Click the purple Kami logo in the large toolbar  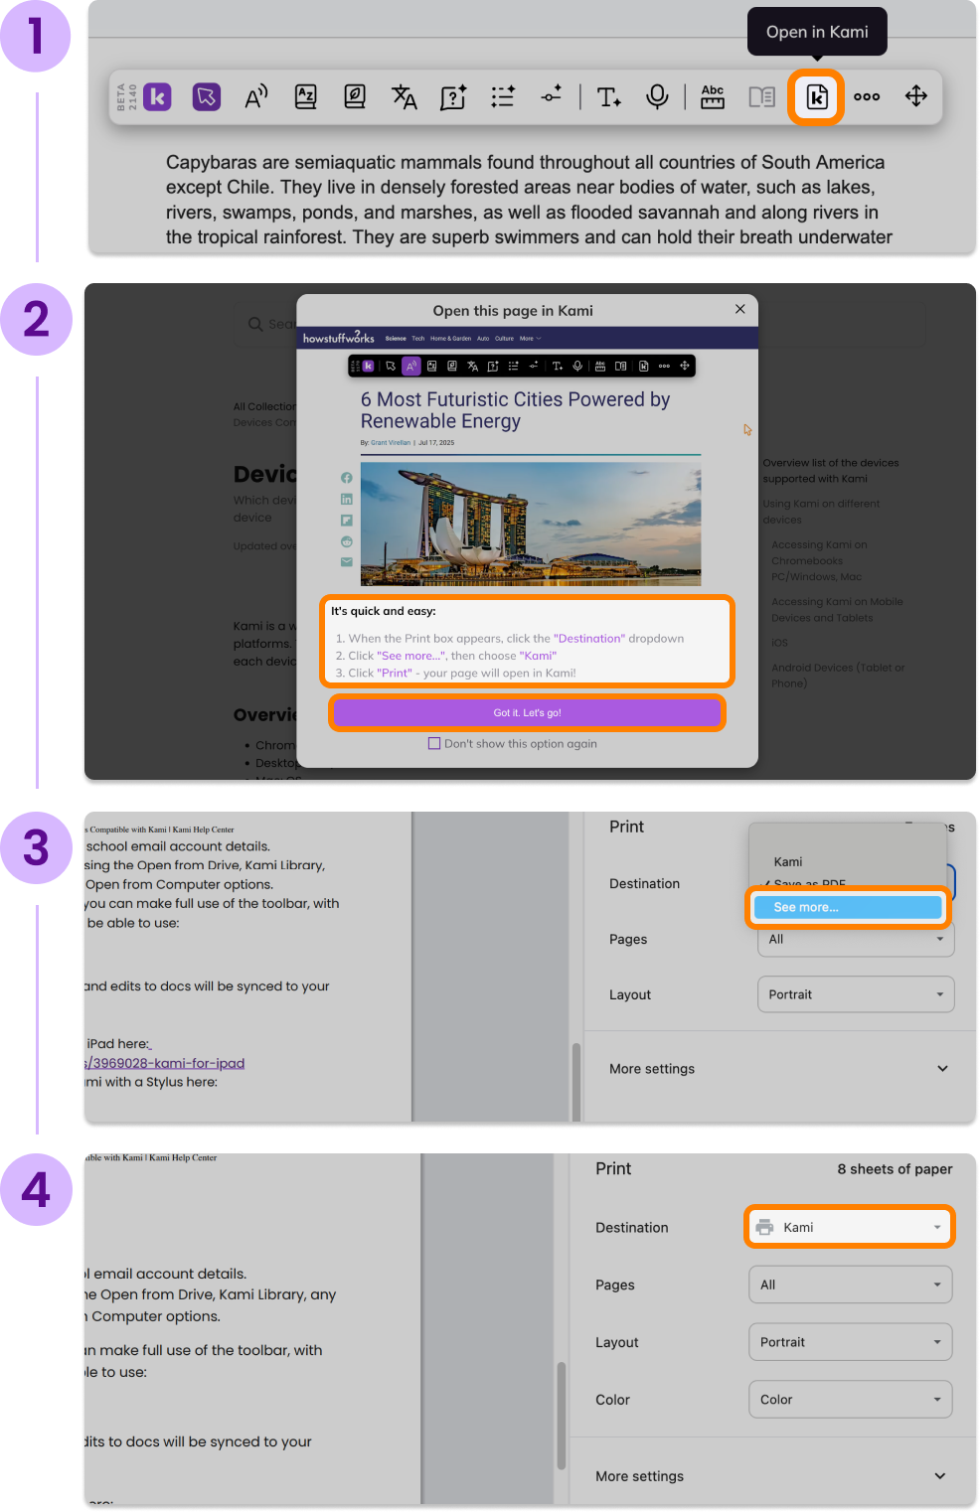coord(157,96)
